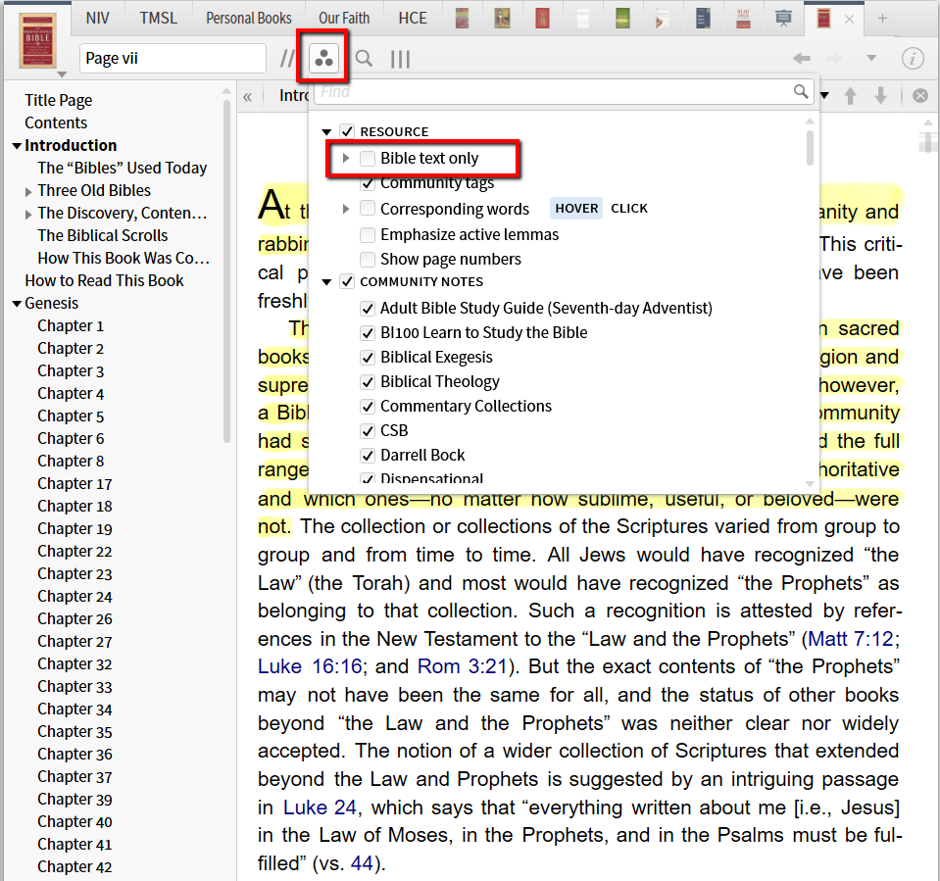Screen dimensions: 940x881
Task: Click the three-bar columns layout icon
Action: tap(400, 59)
